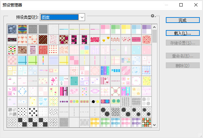Screen dimensions: 203x138
Task: Select the blue metallic bubbles pattern
Action: tap(12, 29)
